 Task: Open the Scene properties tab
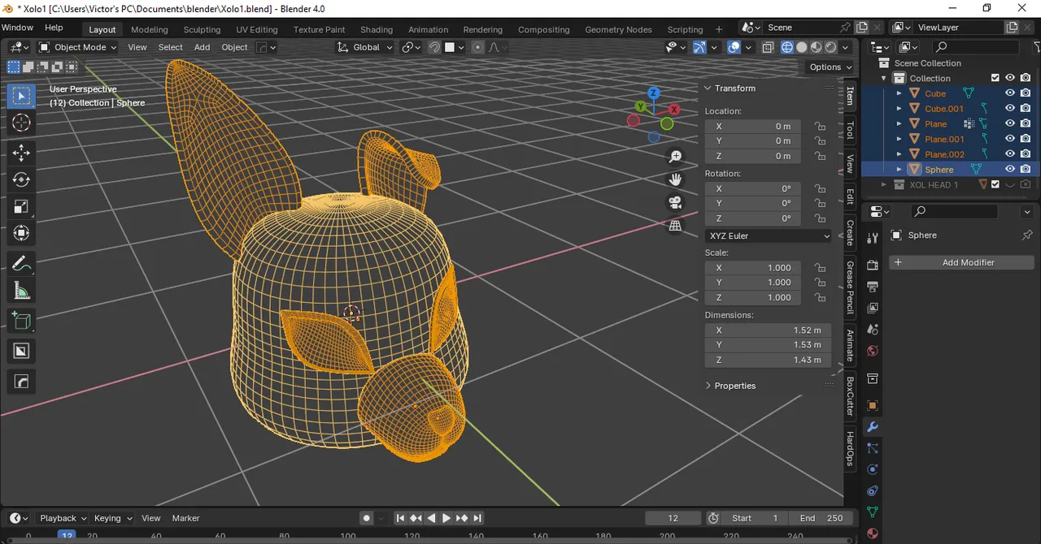point(873,330)
